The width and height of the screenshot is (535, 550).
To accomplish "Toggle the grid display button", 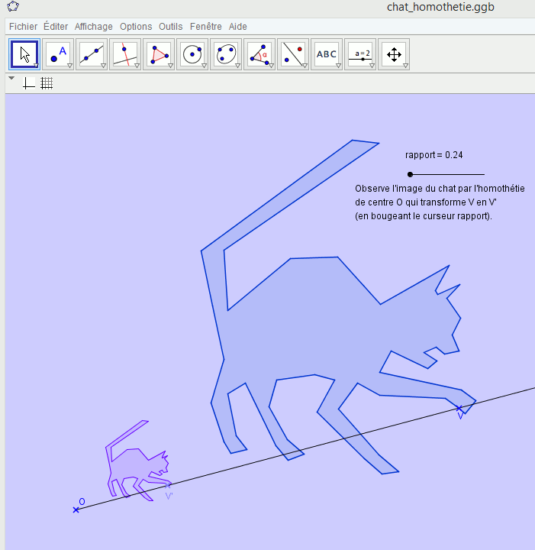I will [x=47, y=83].
